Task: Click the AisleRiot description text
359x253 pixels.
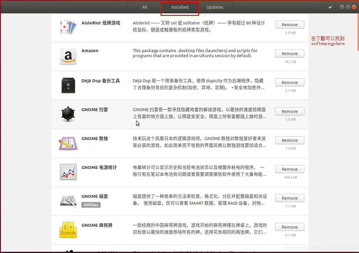Action: point(199,26)
